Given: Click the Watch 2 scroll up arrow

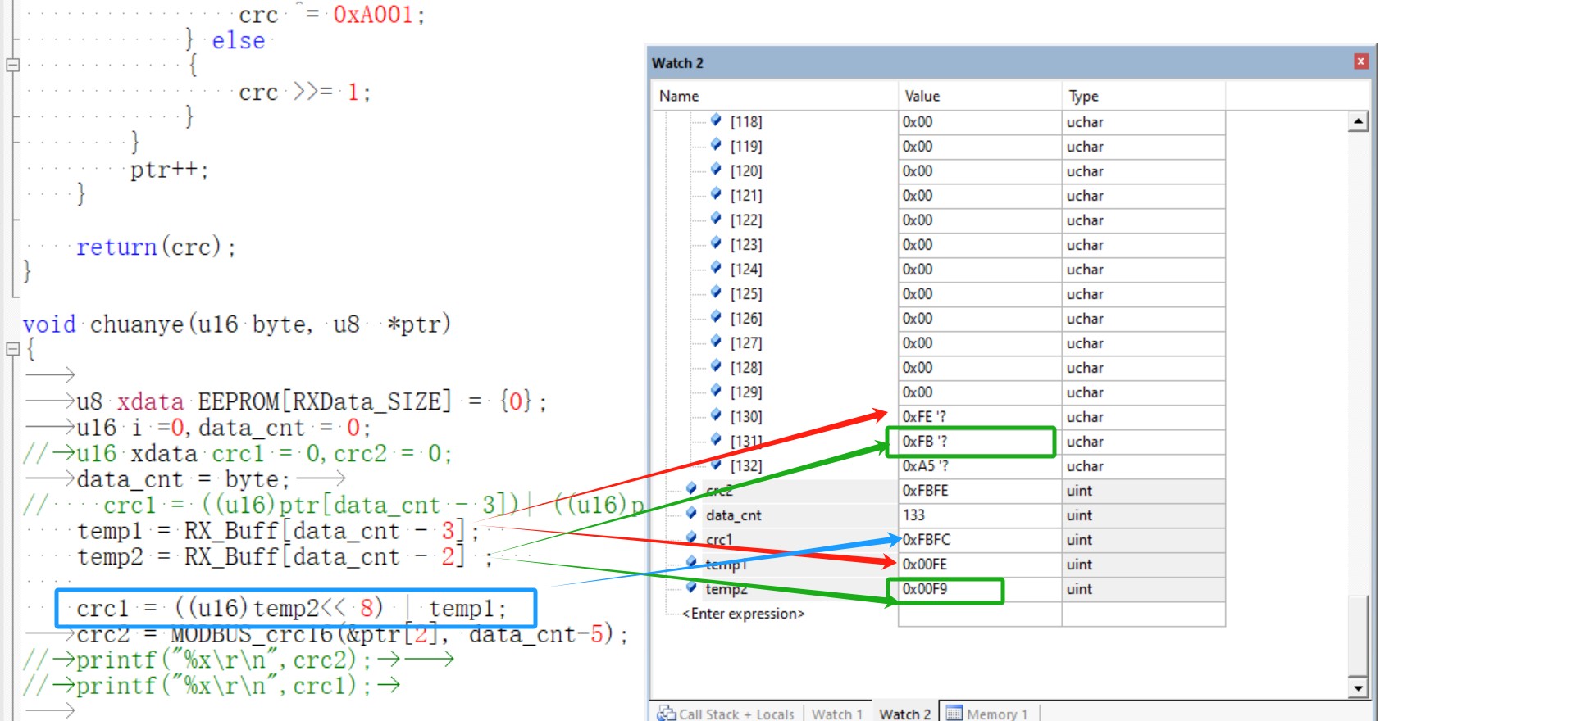Looking at the screenshot, I should point(1359,121).
